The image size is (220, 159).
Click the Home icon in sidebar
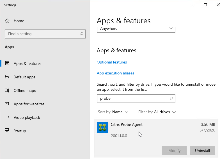coord(7,21)
